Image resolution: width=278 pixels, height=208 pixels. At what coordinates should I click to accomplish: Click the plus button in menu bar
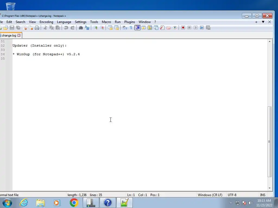point(256,22)
